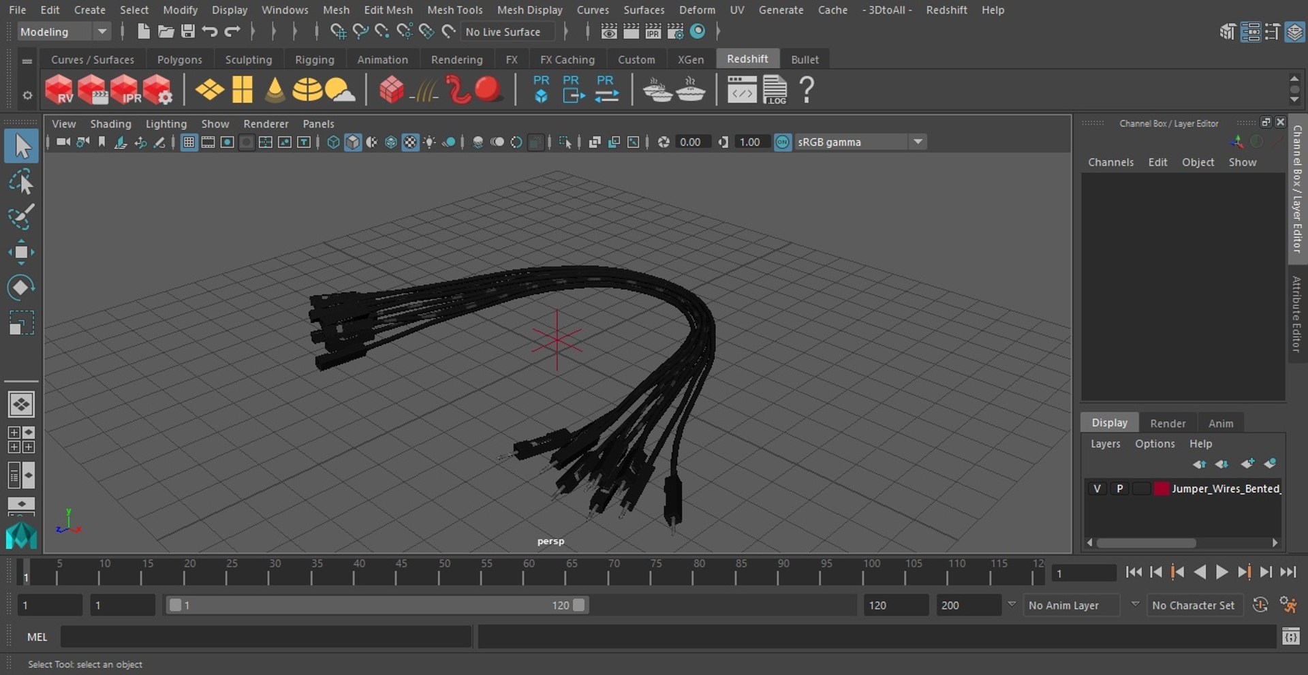This screenshot has width=1308, height=675.
Task: Open Channels menu in Channel Box
Action: (x=1110, y=162)
